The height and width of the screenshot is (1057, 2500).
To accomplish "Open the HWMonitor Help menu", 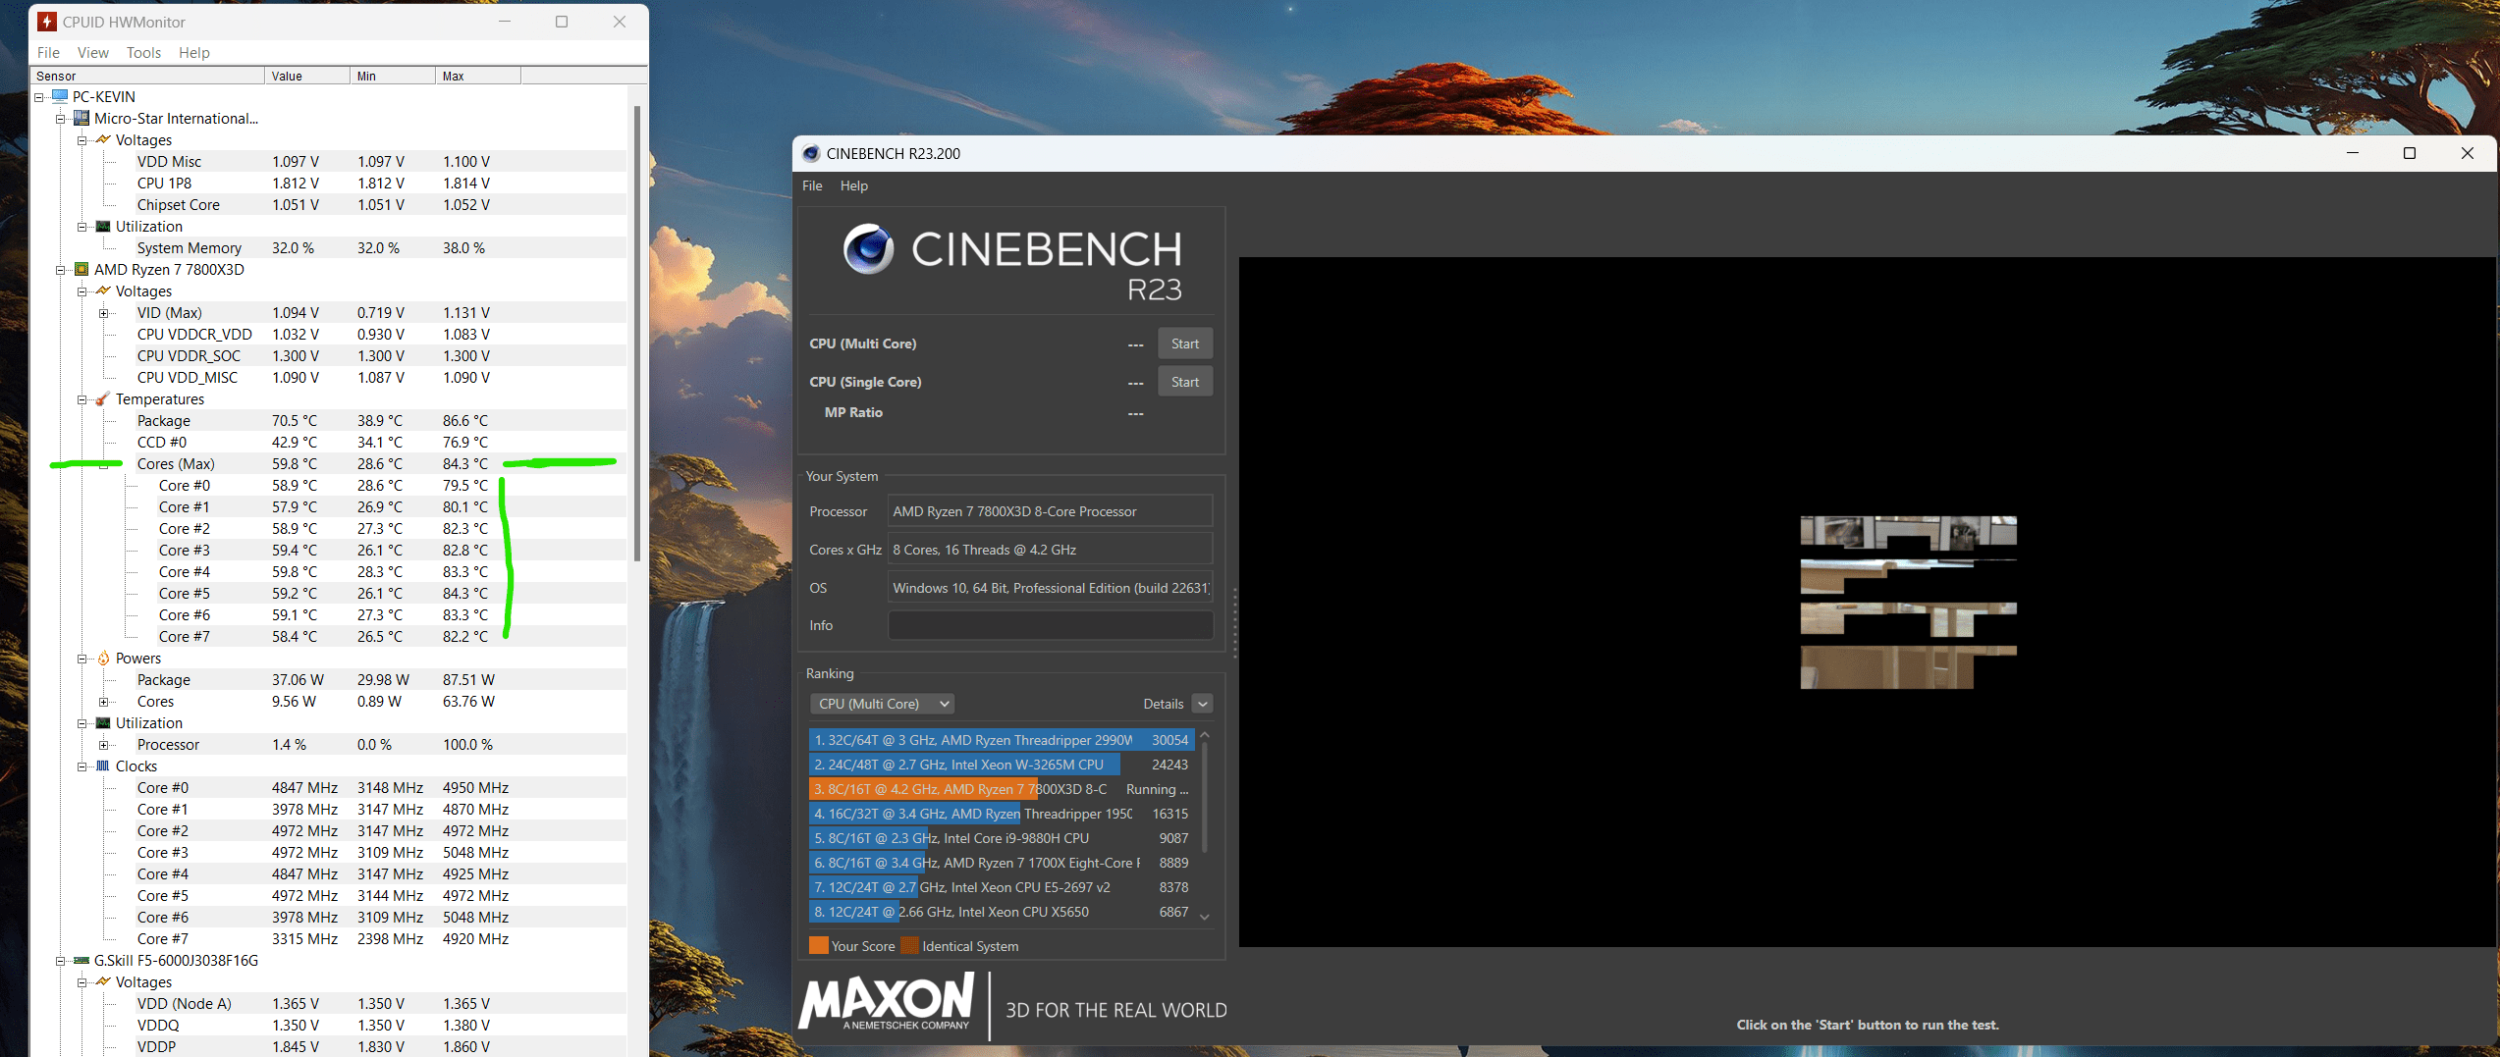I will click(x=194, y=53).
